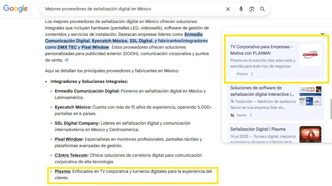Click the translated icon before 'Traducido'
Screen dimensions: 332x186
pos(232,101)
